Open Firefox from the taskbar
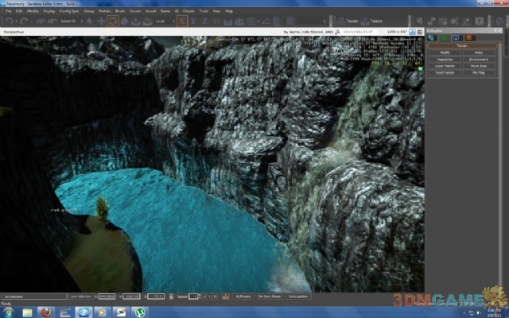 pos(46,312)
